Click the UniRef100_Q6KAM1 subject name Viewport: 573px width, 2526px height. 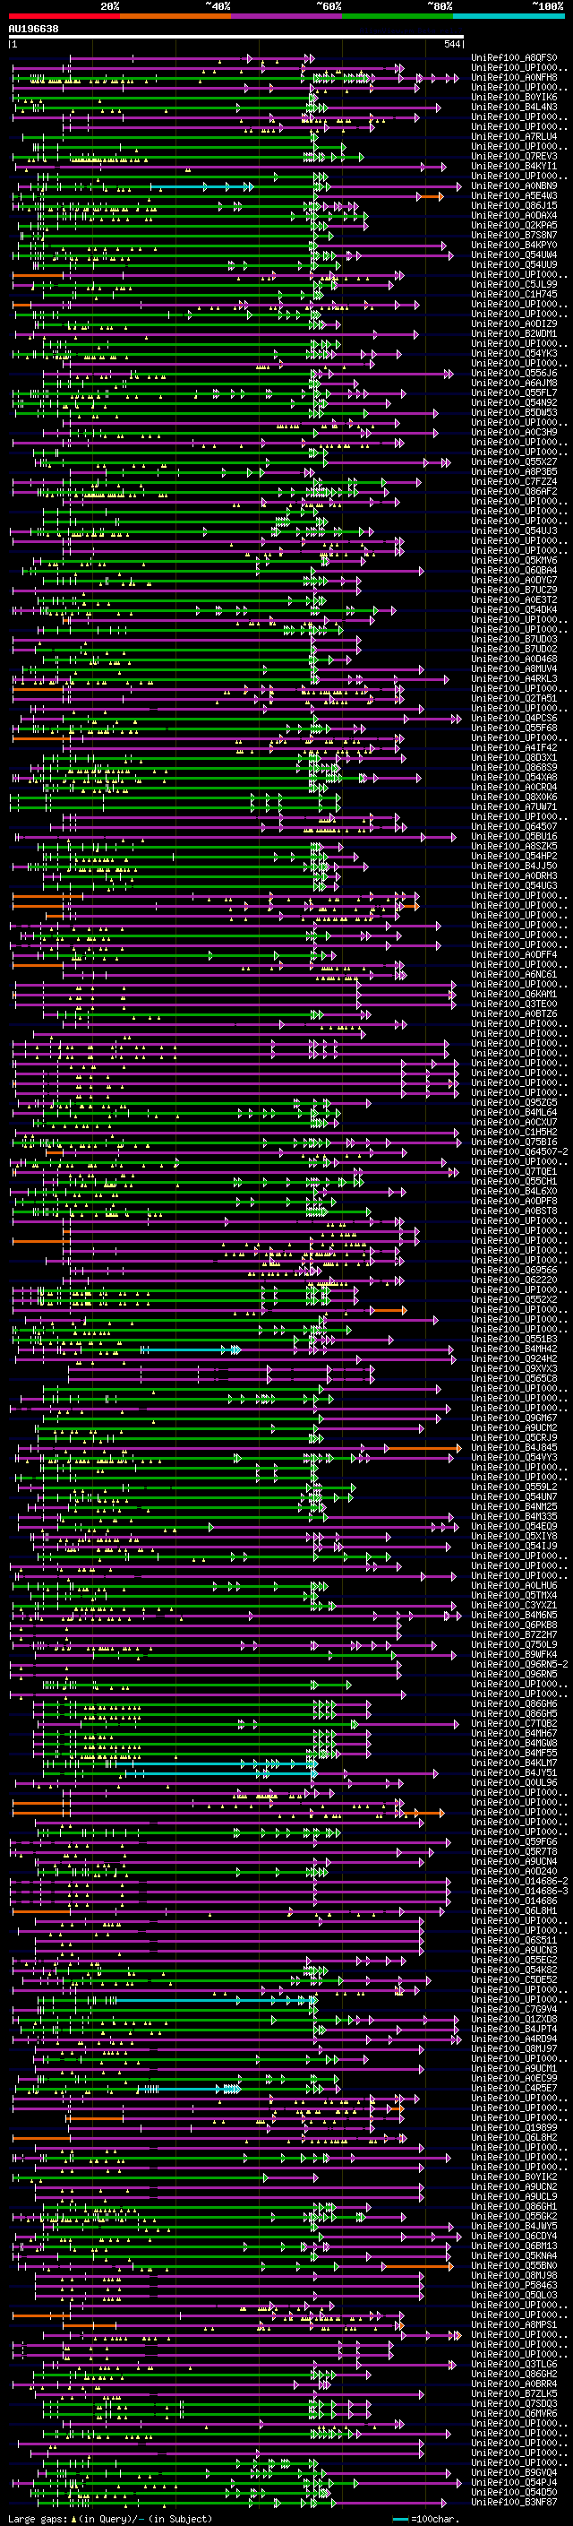(514, 995)
